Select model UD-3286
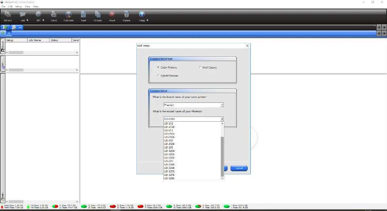 pos(192,178)
